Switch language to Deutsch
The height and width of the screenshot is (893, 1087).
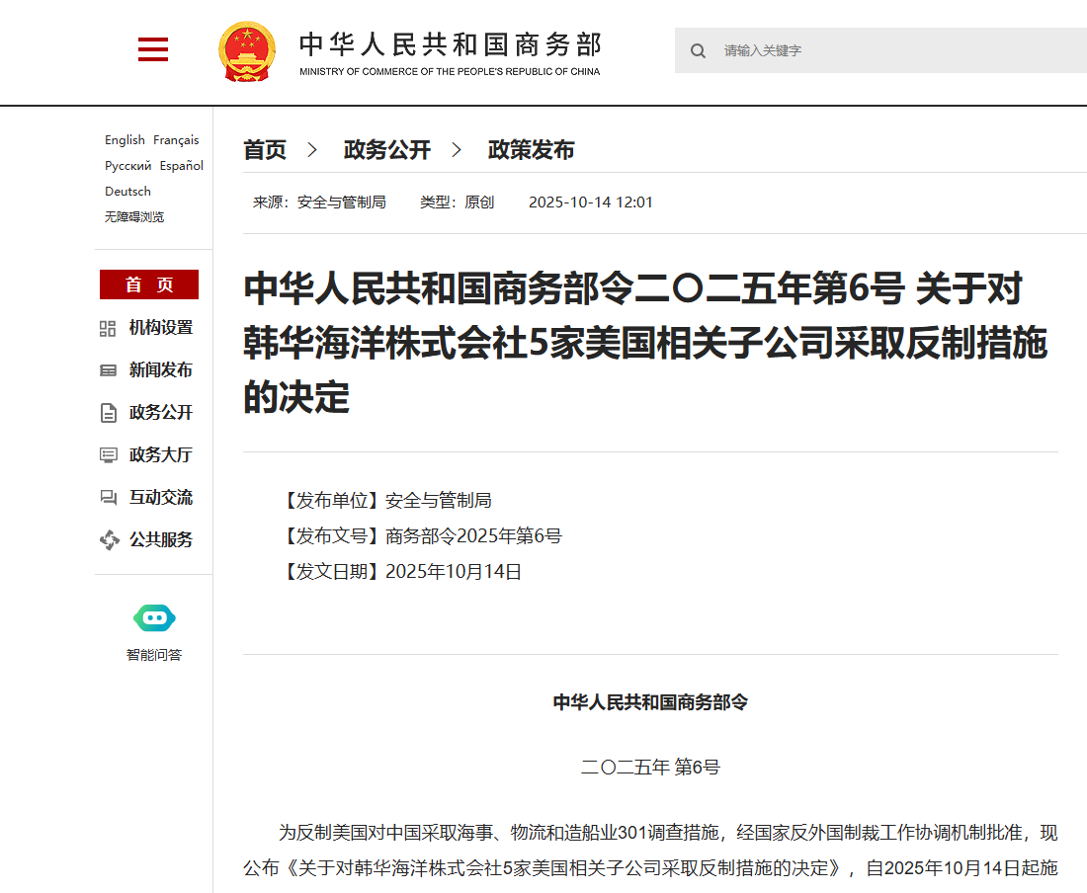[x=128, y=192]
